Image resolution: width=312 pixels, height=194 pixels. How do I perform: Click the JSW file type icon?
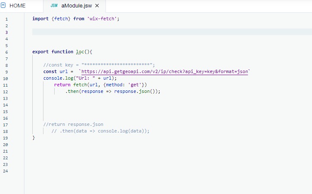point(54,5)
